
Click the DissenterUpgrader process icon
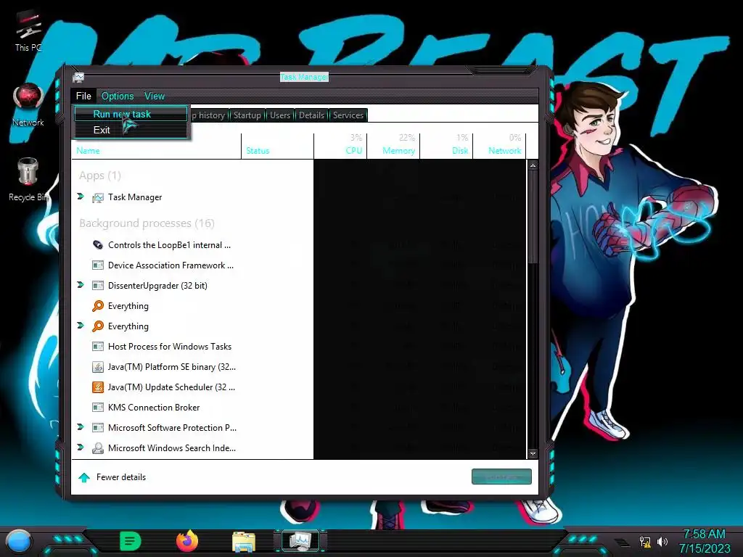point(98,286)
